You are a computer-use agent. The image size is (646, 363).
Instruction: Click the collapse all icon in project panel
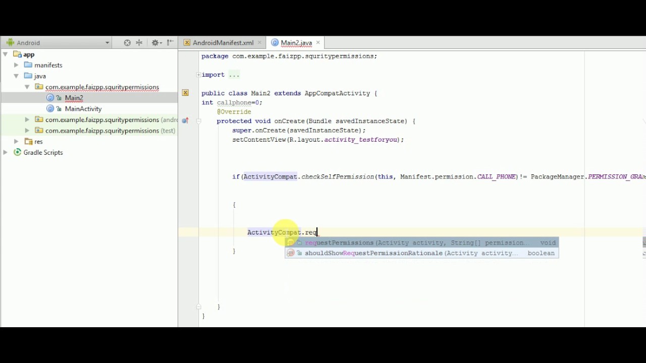point(139,43)
